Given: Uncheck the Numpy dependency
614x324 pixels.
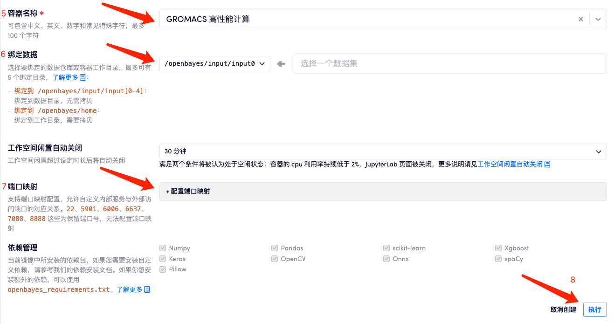Looking at the screenshot, I should (x=163, y=248).
